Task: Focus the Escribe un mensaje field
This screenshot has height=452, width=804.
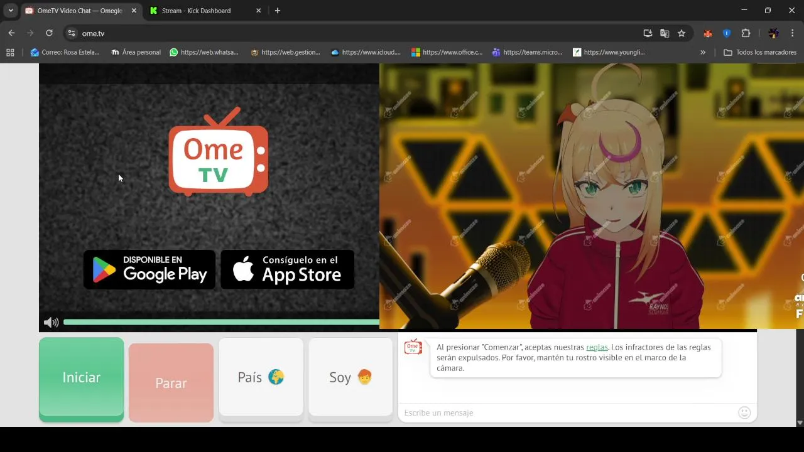Action: point(568,412)
